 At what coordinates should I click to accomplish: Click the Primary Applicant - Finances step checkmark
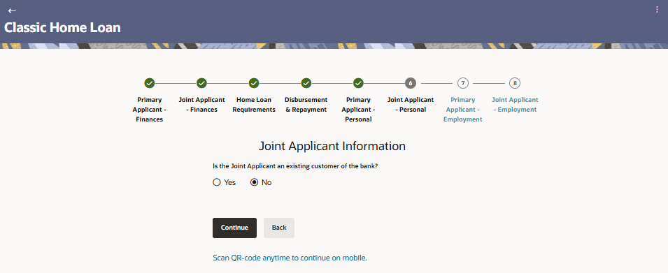click(x=150, y=83)
